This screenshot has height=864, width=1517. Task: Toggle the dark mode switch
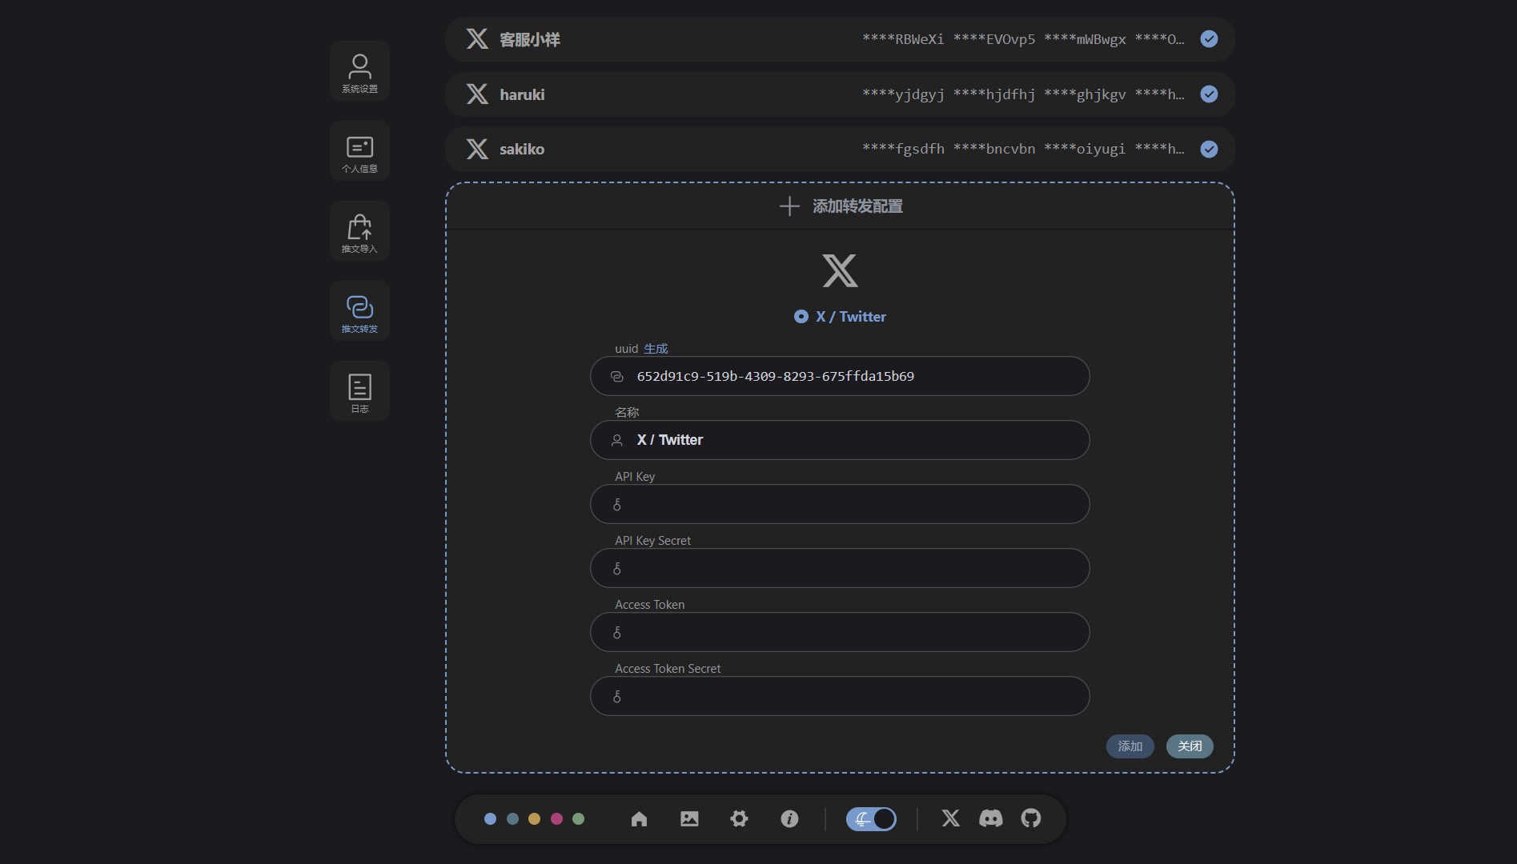point(871,818)
